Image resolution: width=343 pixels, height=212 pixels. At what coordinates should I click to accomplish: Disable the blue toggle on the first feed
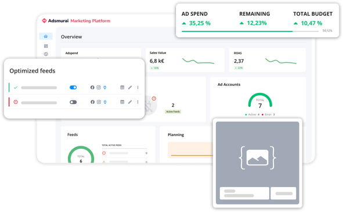tap(73, 87)
